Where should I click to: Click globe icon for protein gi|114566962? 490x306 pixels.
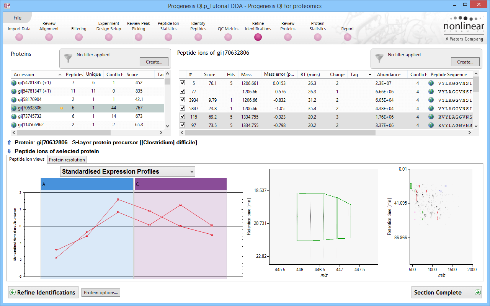coord(14,125)
